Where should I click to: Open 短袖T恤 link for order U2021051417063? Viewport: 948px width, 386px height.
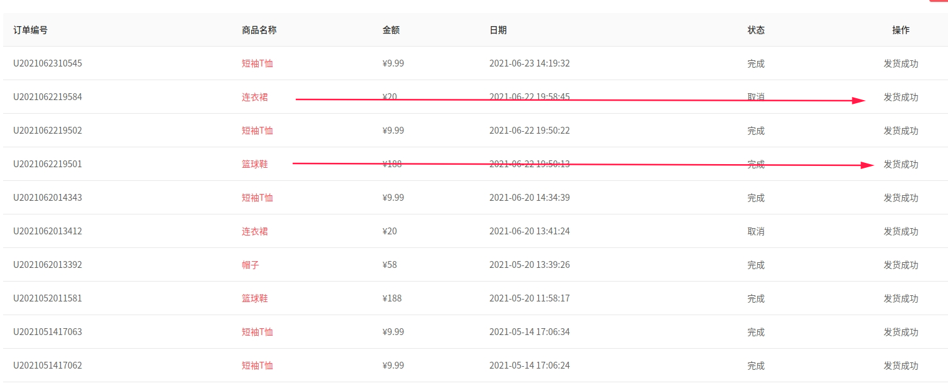pos(257,332)
